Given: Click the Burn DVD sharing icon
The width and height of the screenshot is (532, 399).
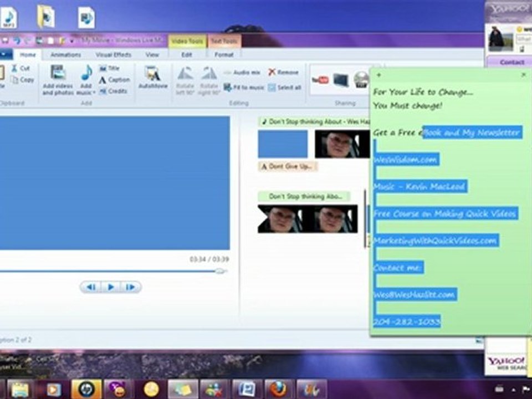Looking at the screenshot, I should click(x=362, y=80).
